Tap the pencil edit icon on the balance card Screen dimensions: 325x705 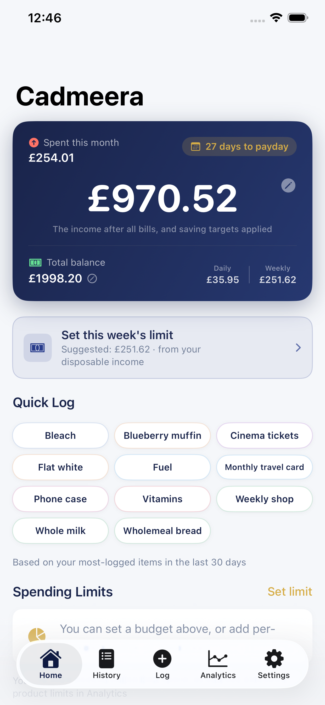tap(288, 185)
